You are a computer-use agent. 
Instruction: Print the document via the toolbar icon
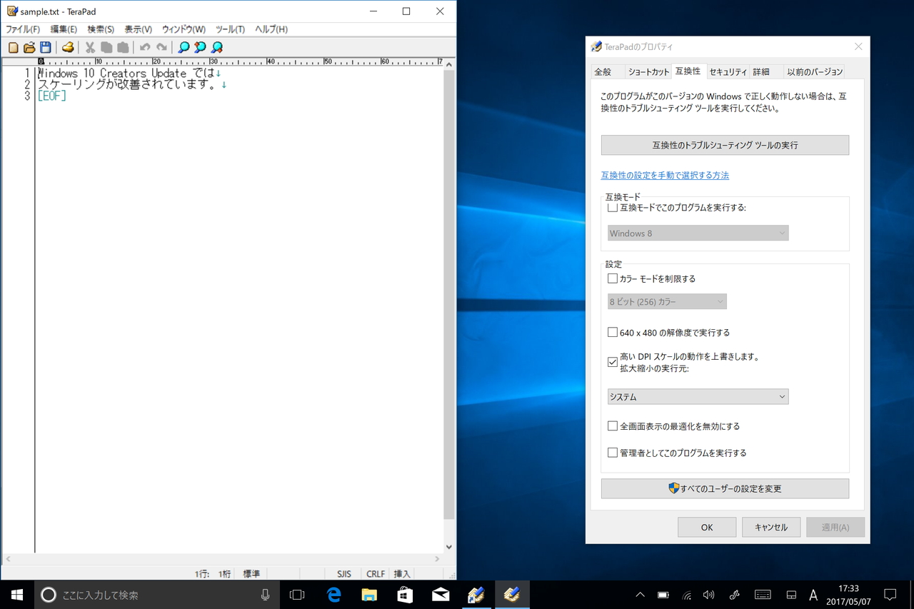(x=69, y=47)
